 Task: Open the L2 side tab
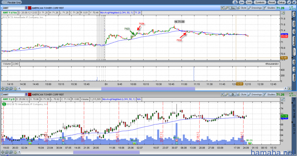pos(294,69)
